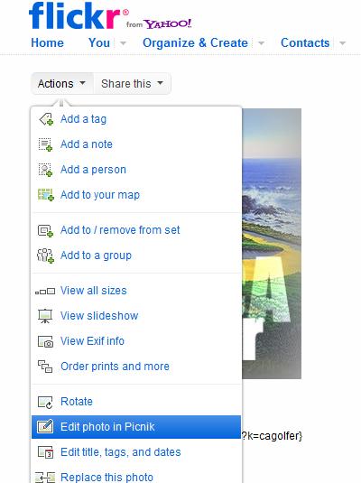
Task: Select Add to / remove from set
Action: 136,230
